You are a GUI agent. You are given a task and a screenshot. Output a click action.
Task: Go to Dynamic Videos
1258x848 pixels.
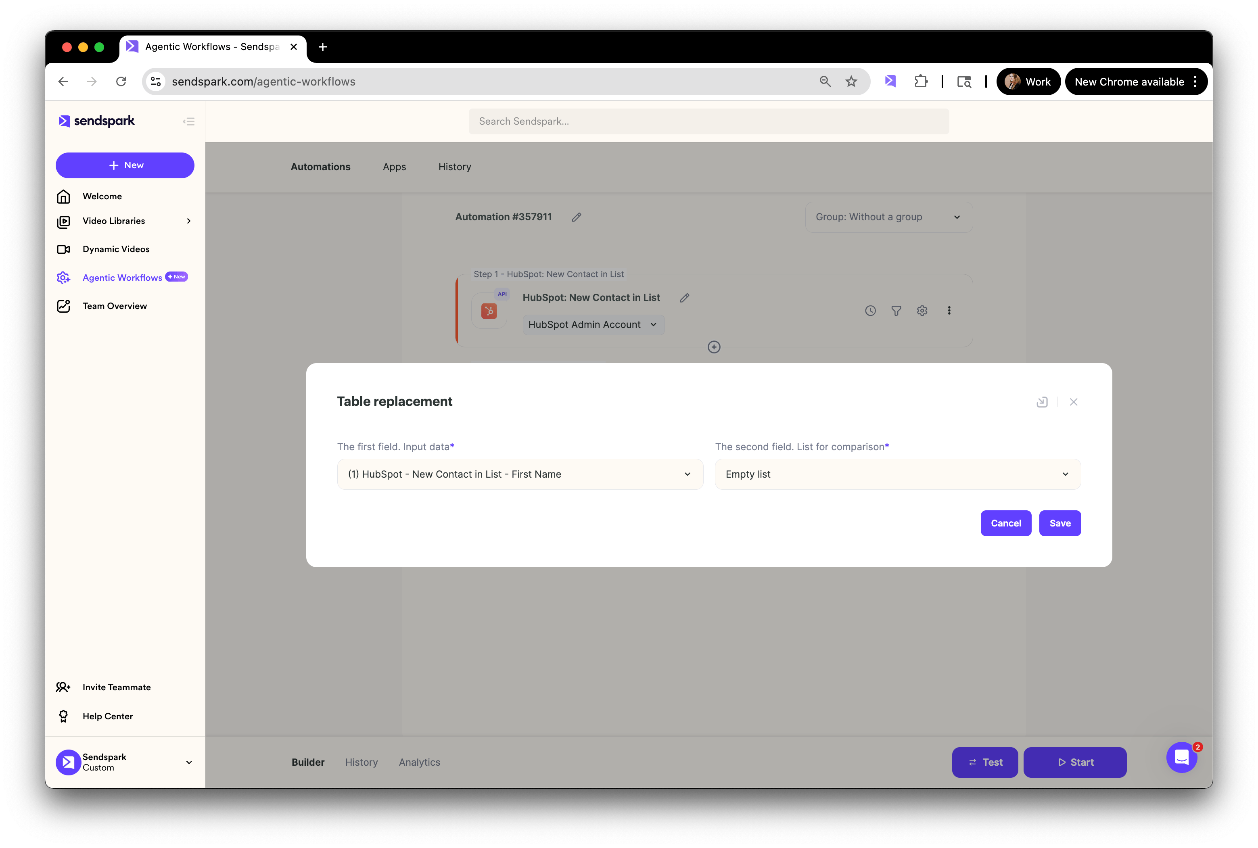tap(116, 249)
